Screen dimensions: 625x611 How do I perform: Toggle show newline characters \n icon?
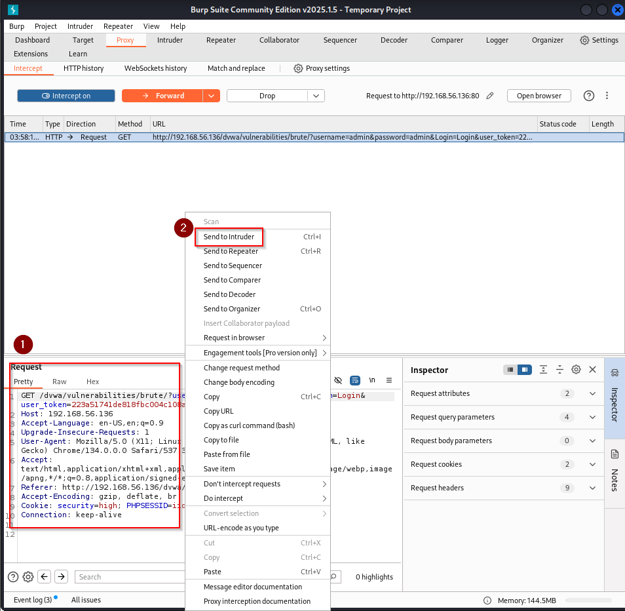coord(372,380)
